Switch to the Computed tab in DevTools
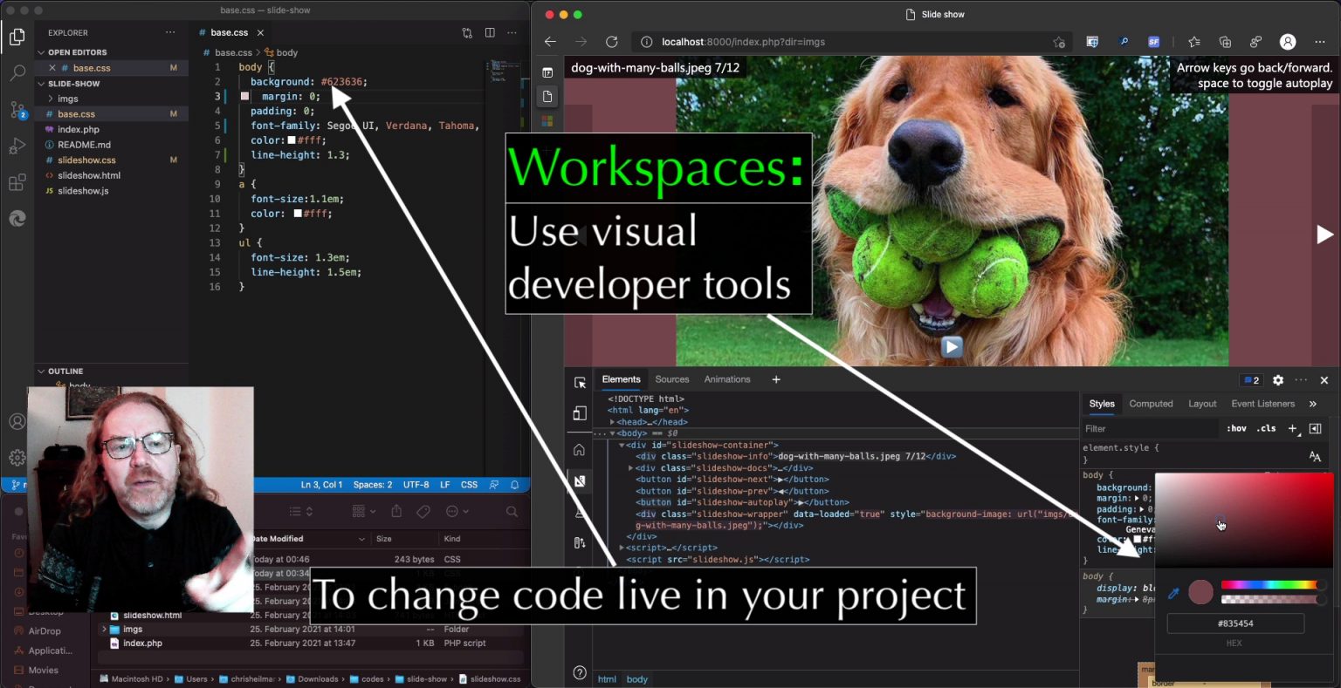This screenshot has width=1341, height=688. [x=1151, y=403]
